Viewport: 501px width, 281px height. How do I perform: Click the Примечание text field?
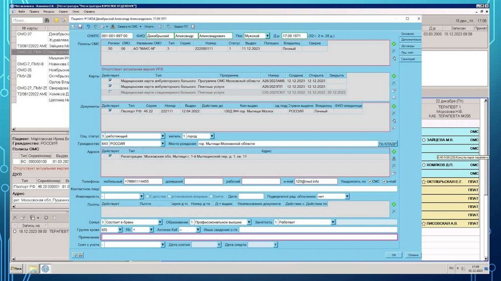(x=249, y=237)
